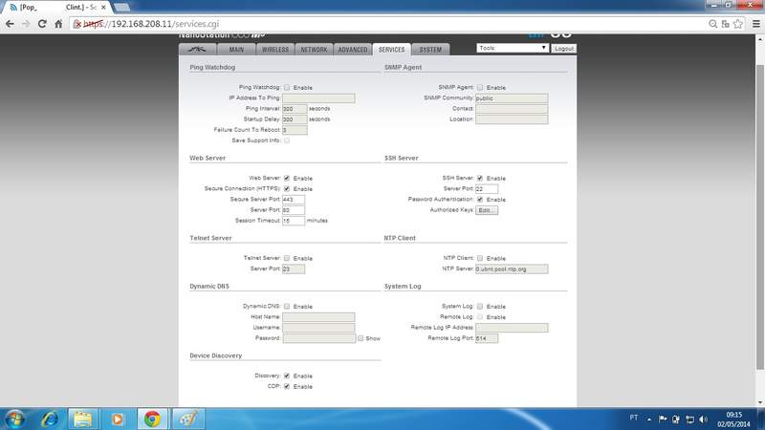Switch to the WIRELESS tab
The image size is (765, 430).
(x=275, y=50)
